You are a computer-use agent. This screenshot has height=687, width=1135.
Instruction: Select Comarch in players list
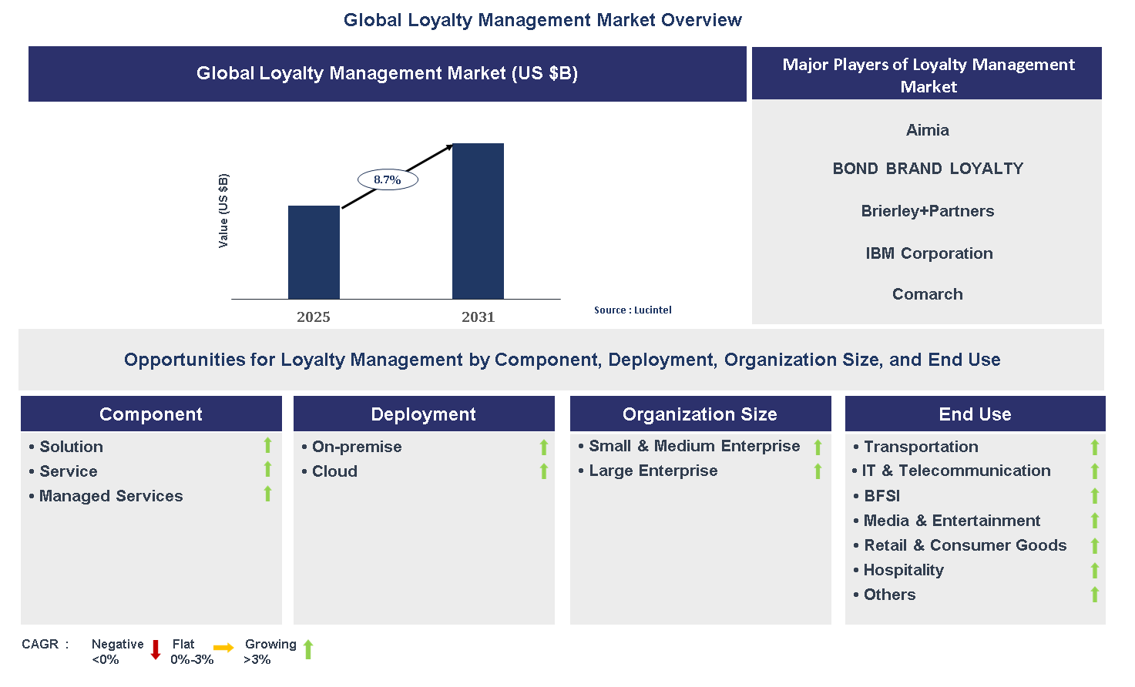[x=928, y=294]
